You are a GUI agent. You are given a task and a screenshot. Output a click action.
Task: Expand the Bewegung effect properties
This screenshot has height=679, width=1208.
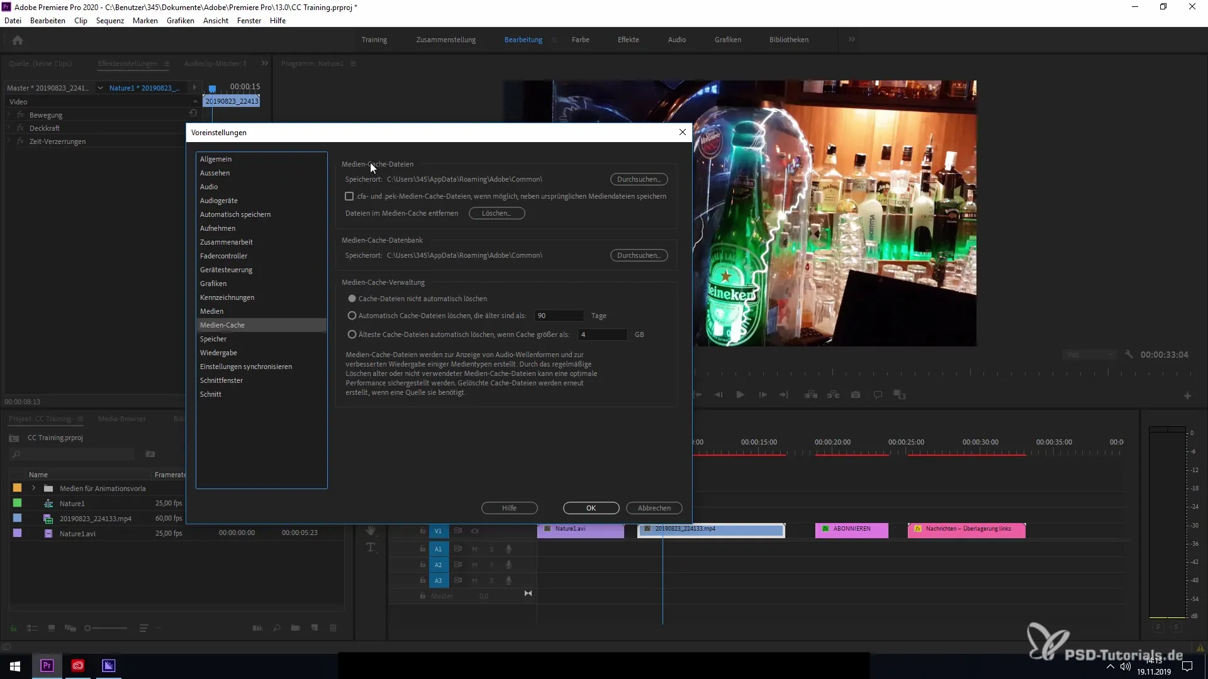point(9,115)
